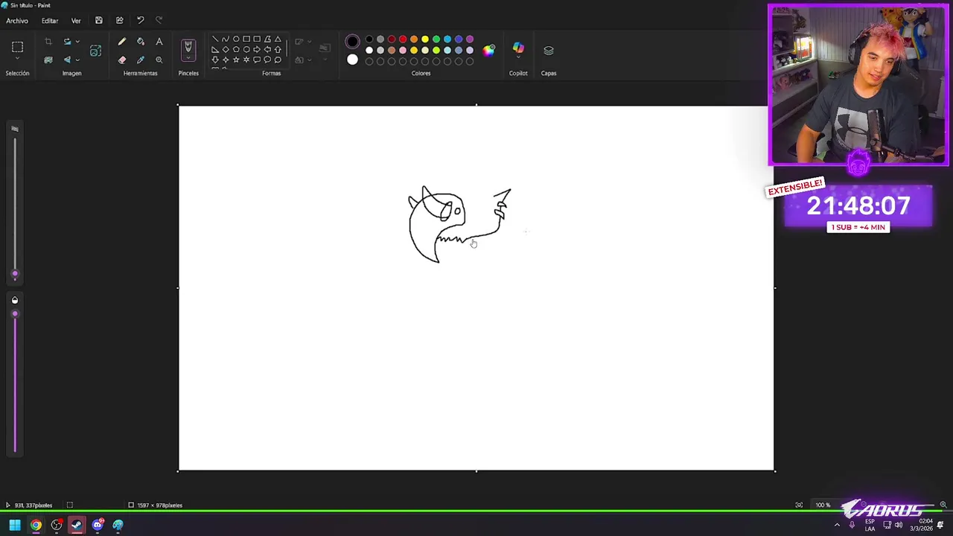Select the five-point Star shape
The height and width of the screenshot is (536, 953).
pyautogui.click(x=236, y=60)
